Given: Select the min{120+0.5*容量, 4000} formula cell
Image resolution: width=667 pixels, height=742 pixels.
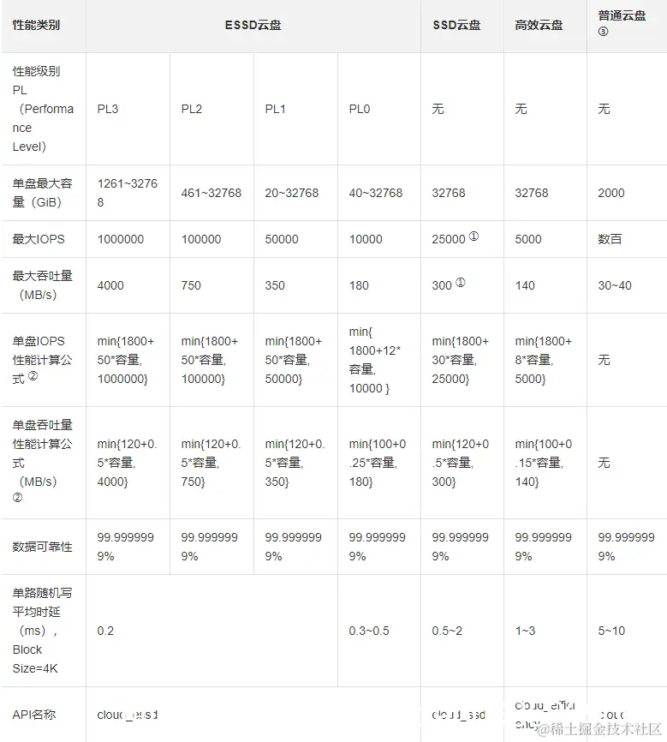Looking at the screenshot, I should (128, 463).
